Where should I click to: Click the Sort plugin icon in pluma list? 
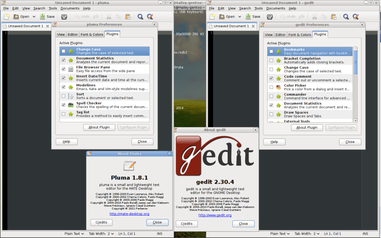[70, 96]
